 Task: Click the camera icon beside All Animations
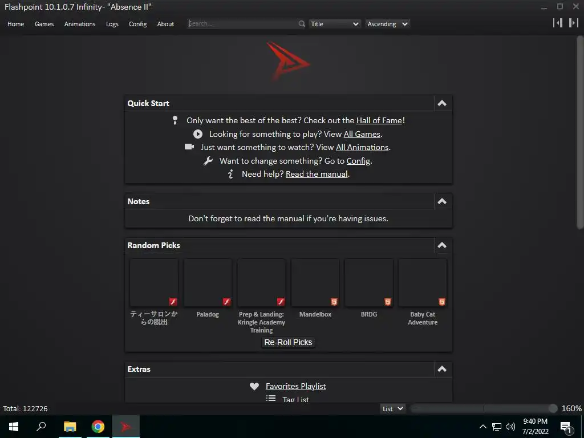pos(189,147)
